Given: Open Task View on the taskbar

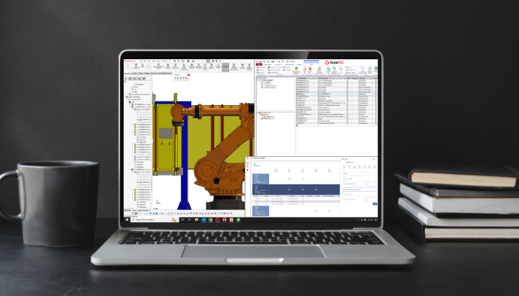Looking at the screenshot, I should 189,220.
